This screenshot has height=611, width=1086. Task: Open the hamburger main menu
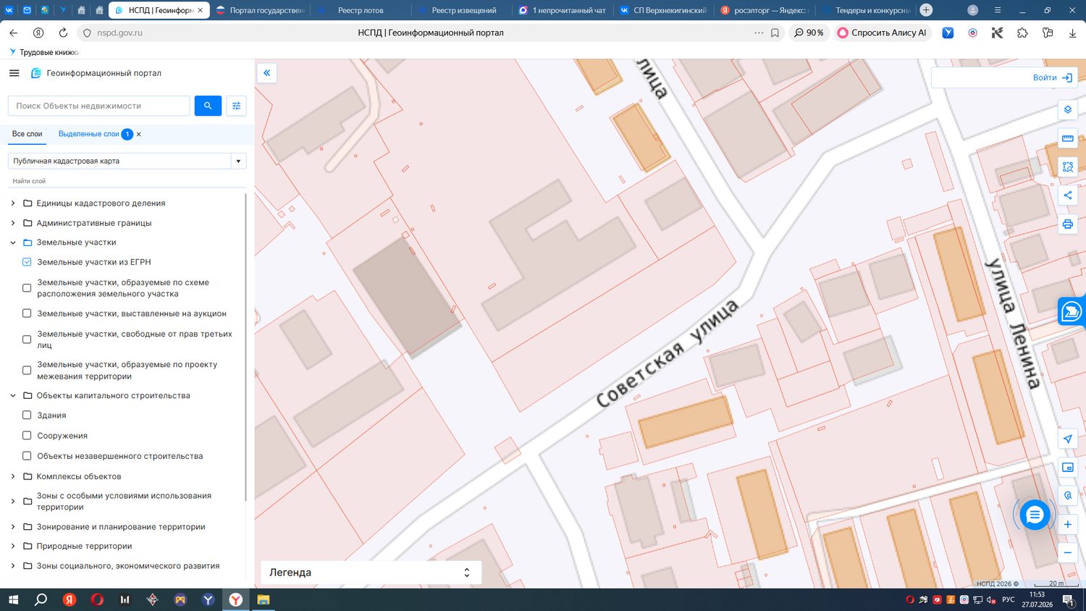[14, 73]
